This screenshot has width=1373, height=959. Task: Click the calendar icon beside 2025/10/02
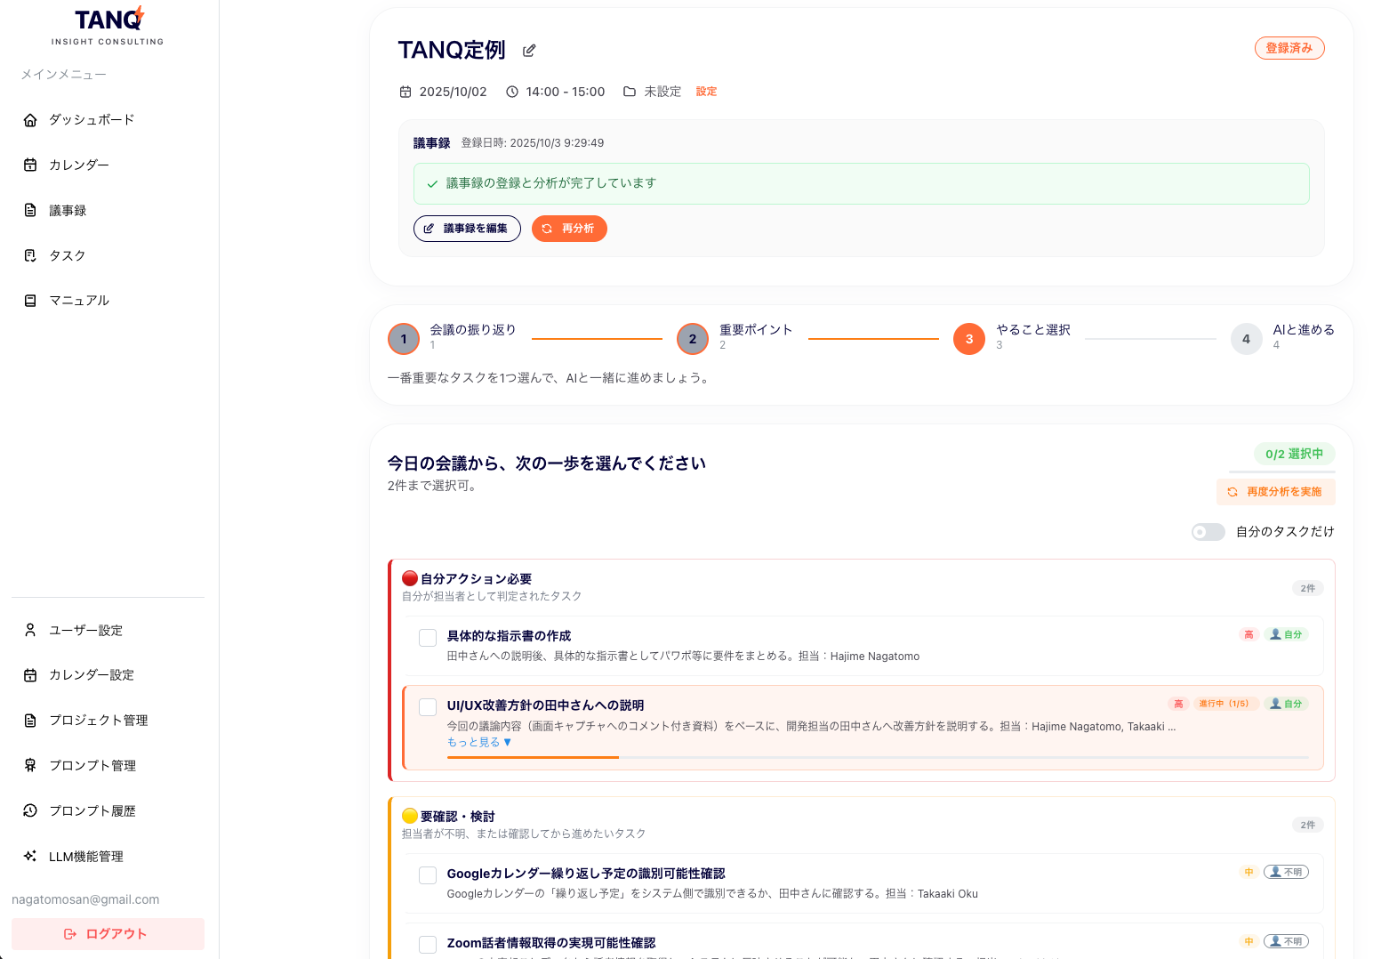405,92
